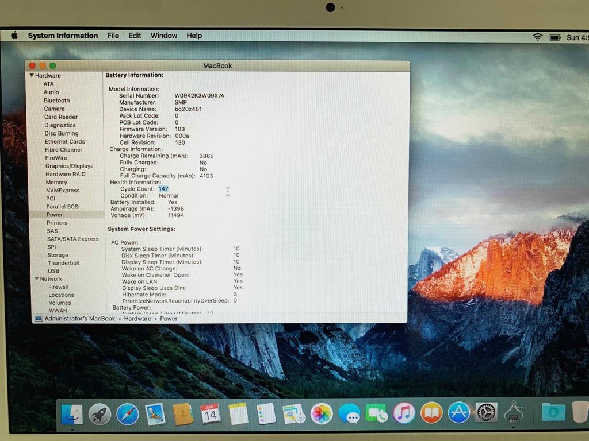Click Hardware in the bottom breadcrumb path
Image resolution: width=589 pixels, height=441 pixels.
click(x=137, y=318)
